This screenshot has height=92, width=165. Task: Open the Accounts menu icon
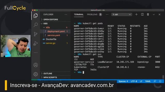pyautogui.click(x=36, y=65)
